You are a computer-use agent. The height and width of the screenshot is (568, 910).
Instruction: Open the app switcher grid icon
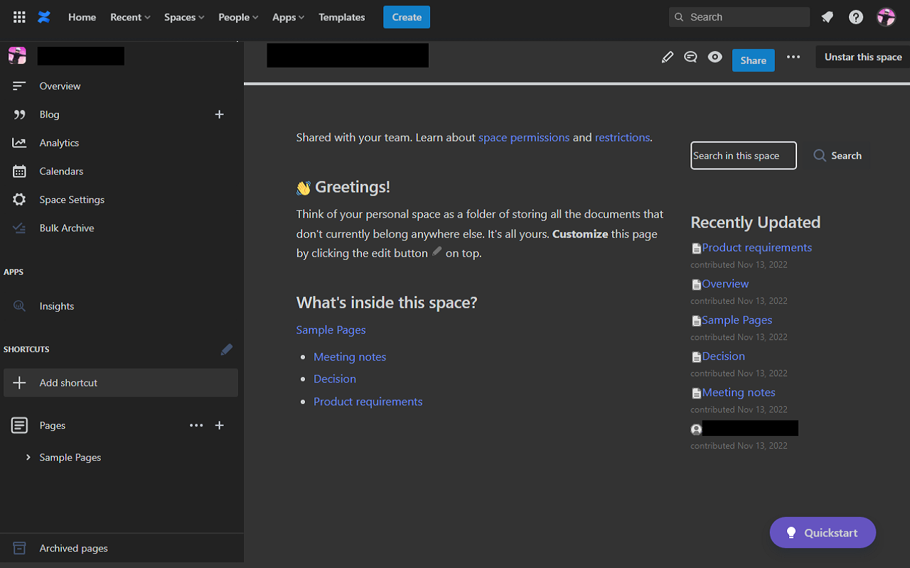(x=19, y=17)
